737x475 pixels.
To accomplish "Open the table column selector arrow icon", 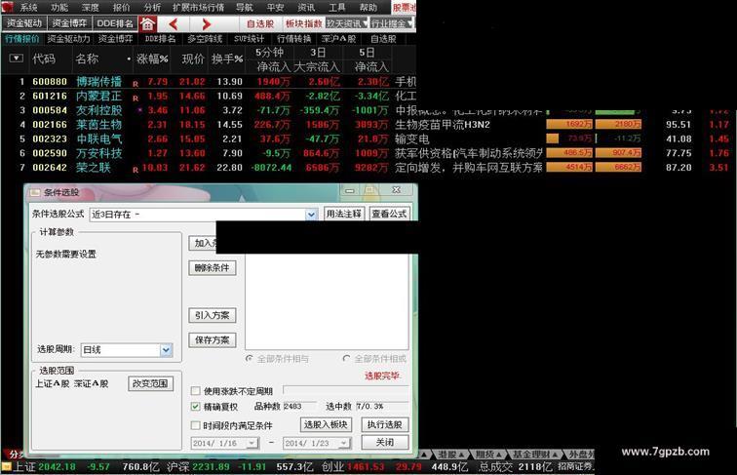I will click(16, 59).
